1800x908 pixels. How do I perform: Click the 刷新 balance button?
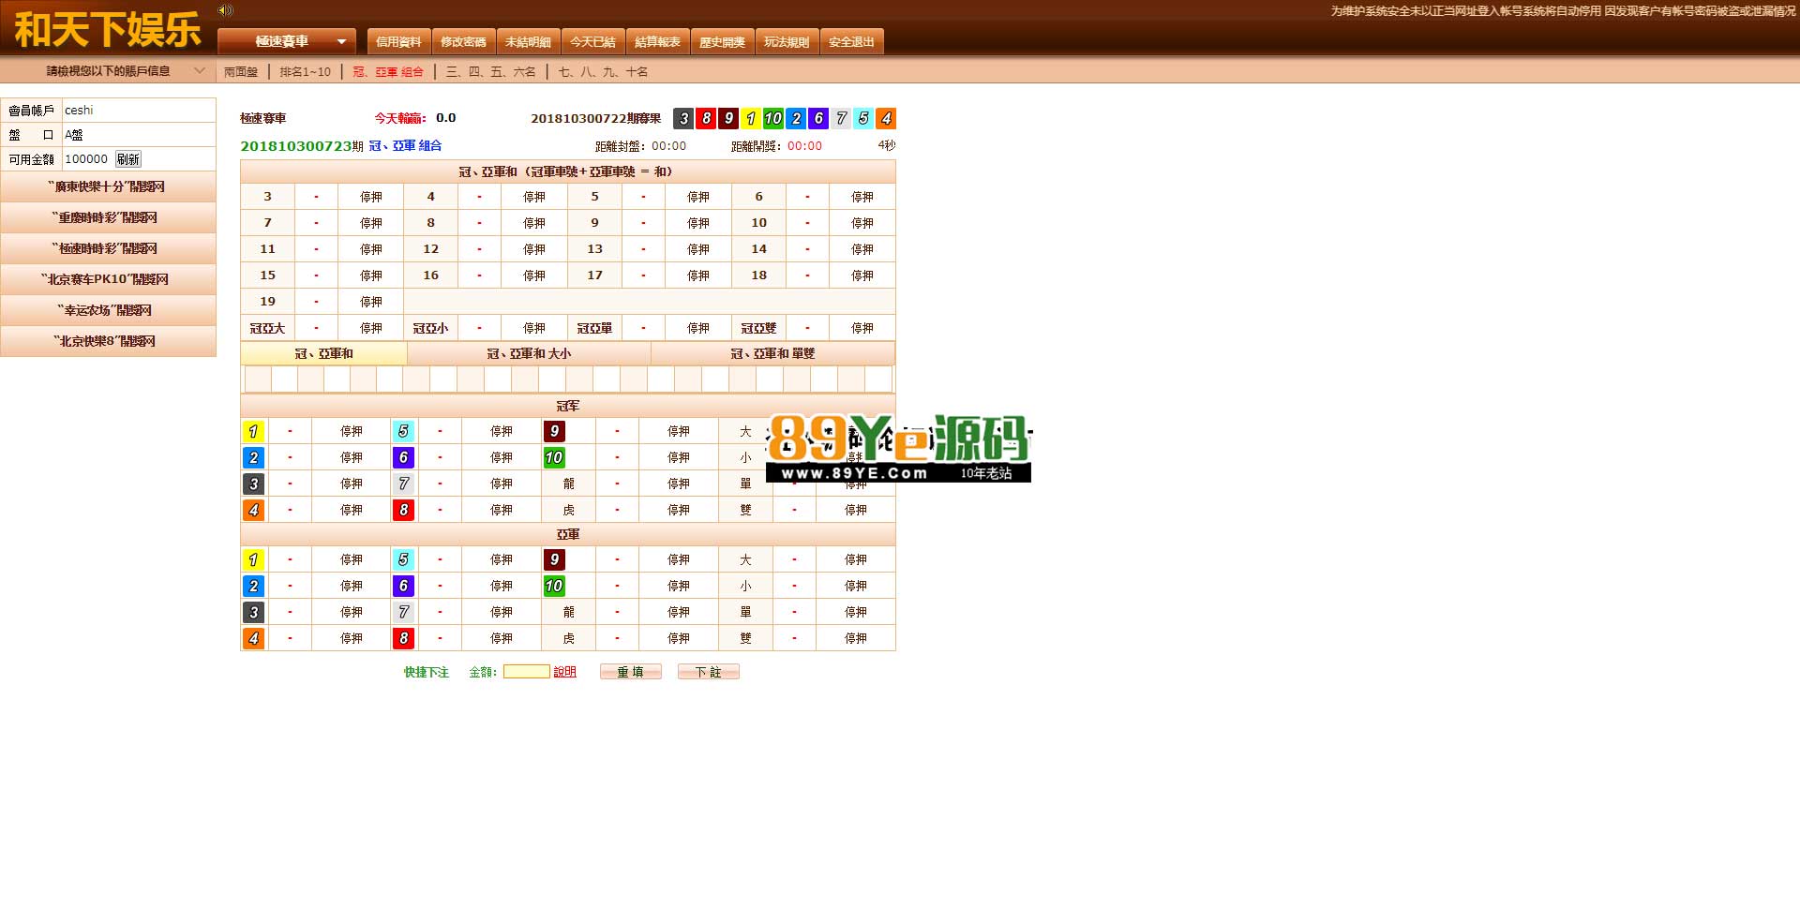[128, 159]
